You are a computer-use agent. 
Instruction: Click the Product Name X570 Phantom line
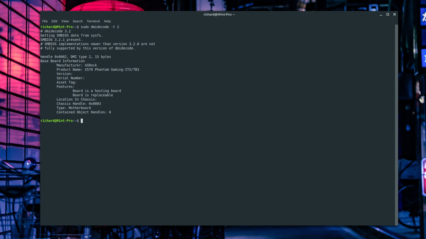point(98,69)
